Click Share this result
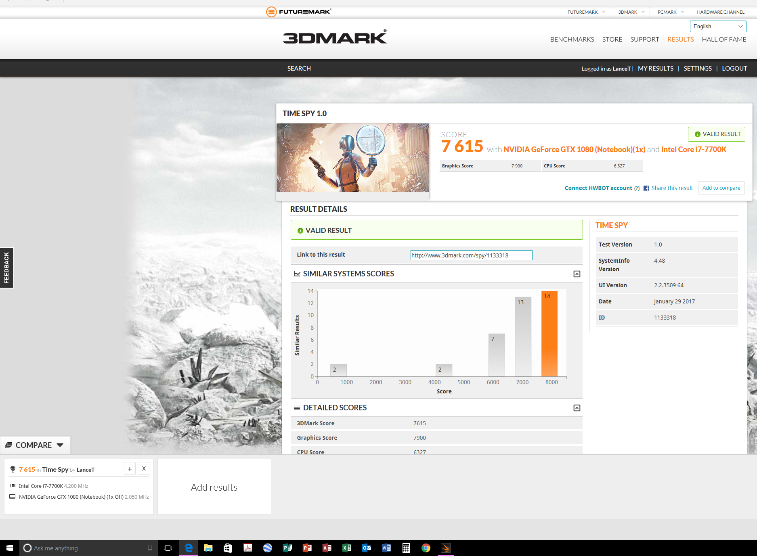 click(x=672, y=188)
